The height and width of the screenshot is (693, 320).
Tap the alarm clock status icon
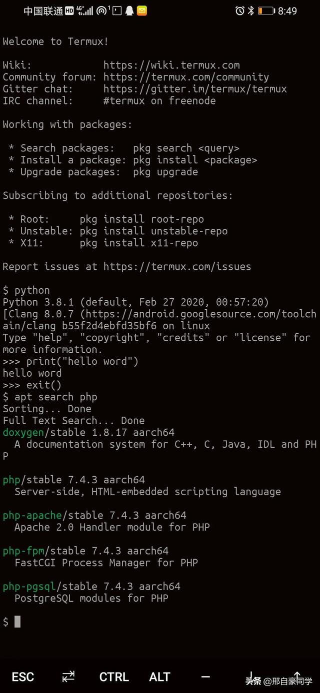click(239, 10)
